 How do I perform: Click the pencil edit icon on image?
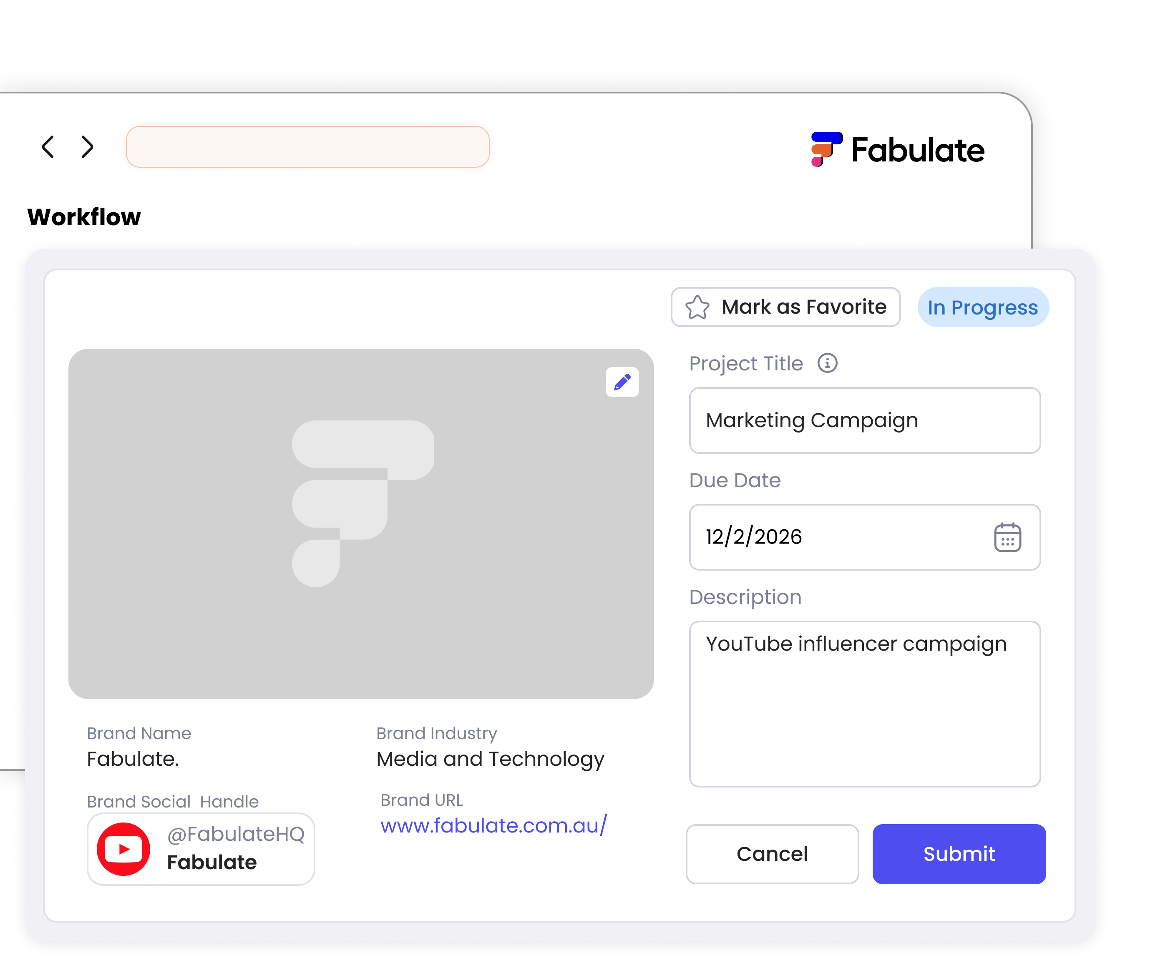(622, 382)
